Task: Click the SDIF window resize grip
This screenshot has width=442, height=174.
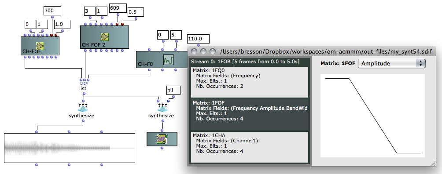Action: pos(433,163)
